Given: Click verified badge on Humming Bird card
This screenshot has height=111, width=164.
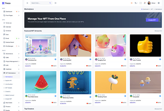Looking at the screenshot, I should click(90, 59).
